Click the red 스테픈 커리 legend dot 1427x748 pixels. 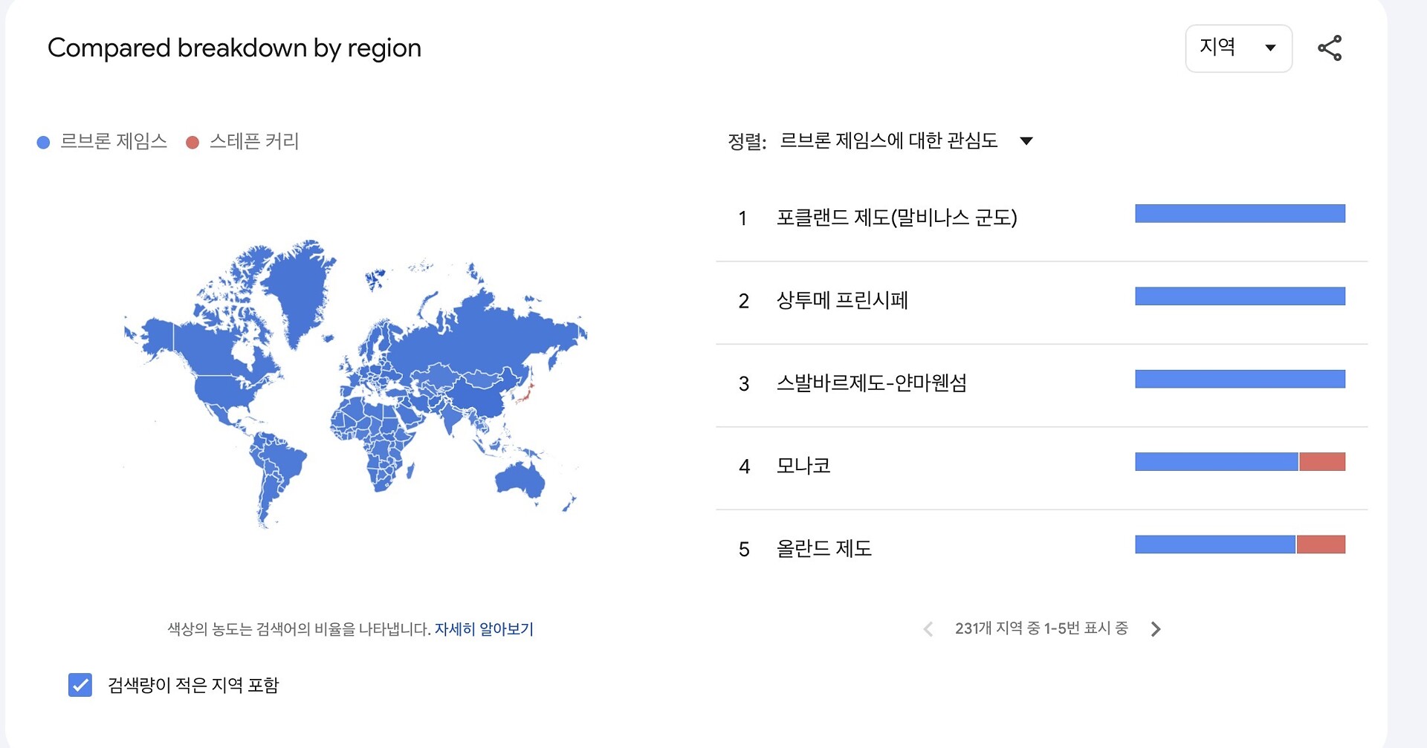click(x=192, y=143)
